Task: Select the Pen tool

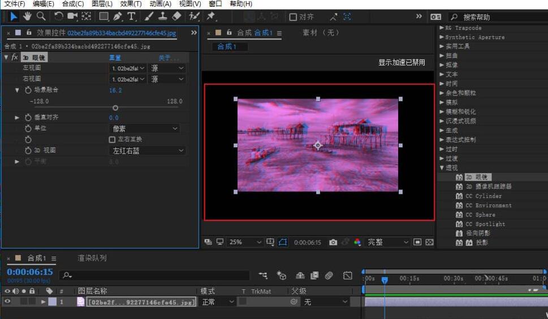Action: [x=118, y=16]
